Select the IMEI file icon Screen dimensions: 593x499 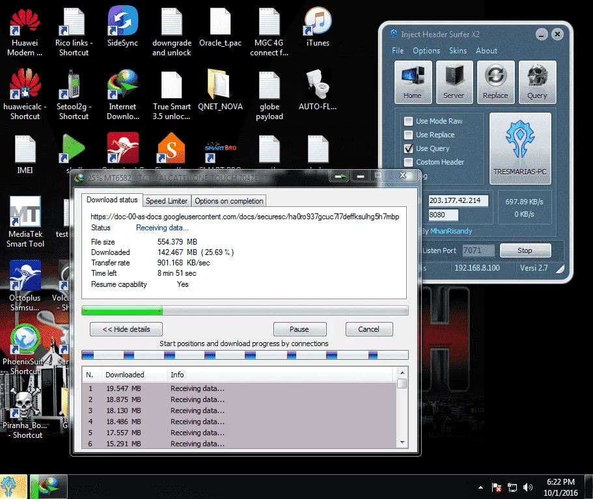[x=25, y=155]
